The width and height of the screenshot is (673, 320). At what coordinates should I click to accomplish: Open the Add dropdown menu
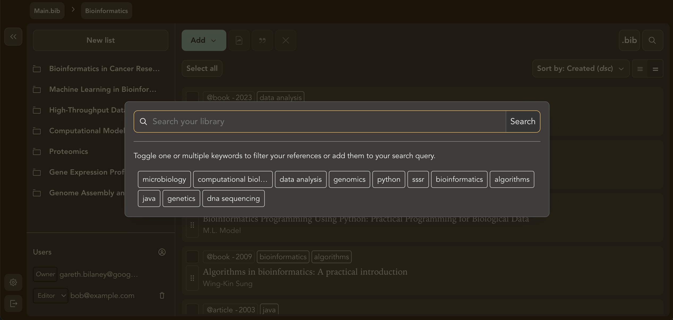[203, 40]
